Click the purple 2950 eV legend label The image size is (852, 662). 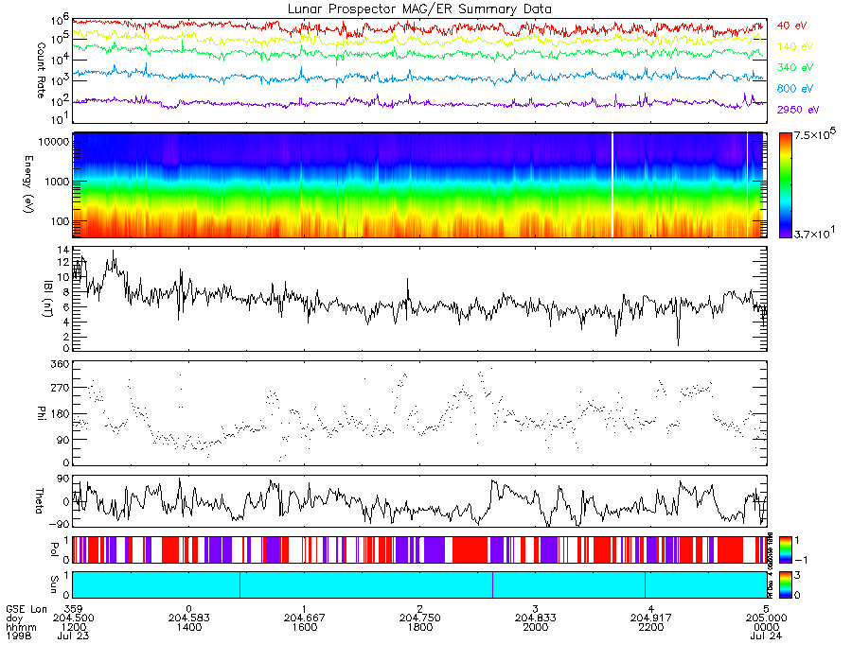[798, 110]
